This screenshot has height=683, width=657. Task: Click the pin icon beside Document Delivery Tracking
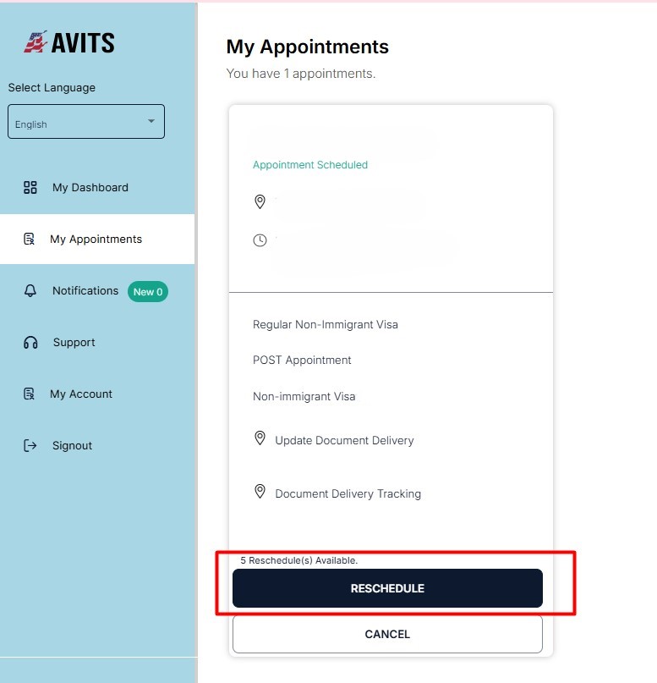point(260,491)
